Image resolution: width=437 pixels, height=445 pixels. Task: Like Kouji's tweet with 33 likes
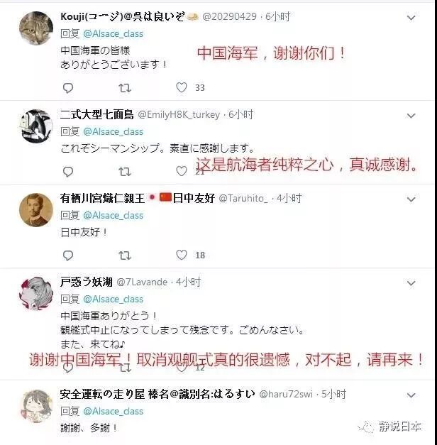pyautogui.click(x=182, y=87)
